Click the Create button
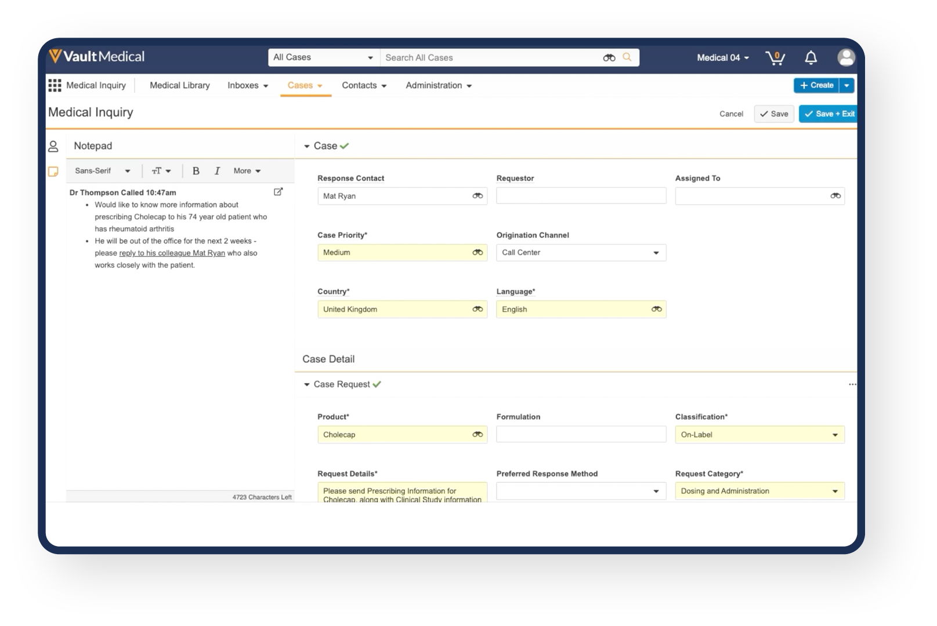 pos(816,85)
